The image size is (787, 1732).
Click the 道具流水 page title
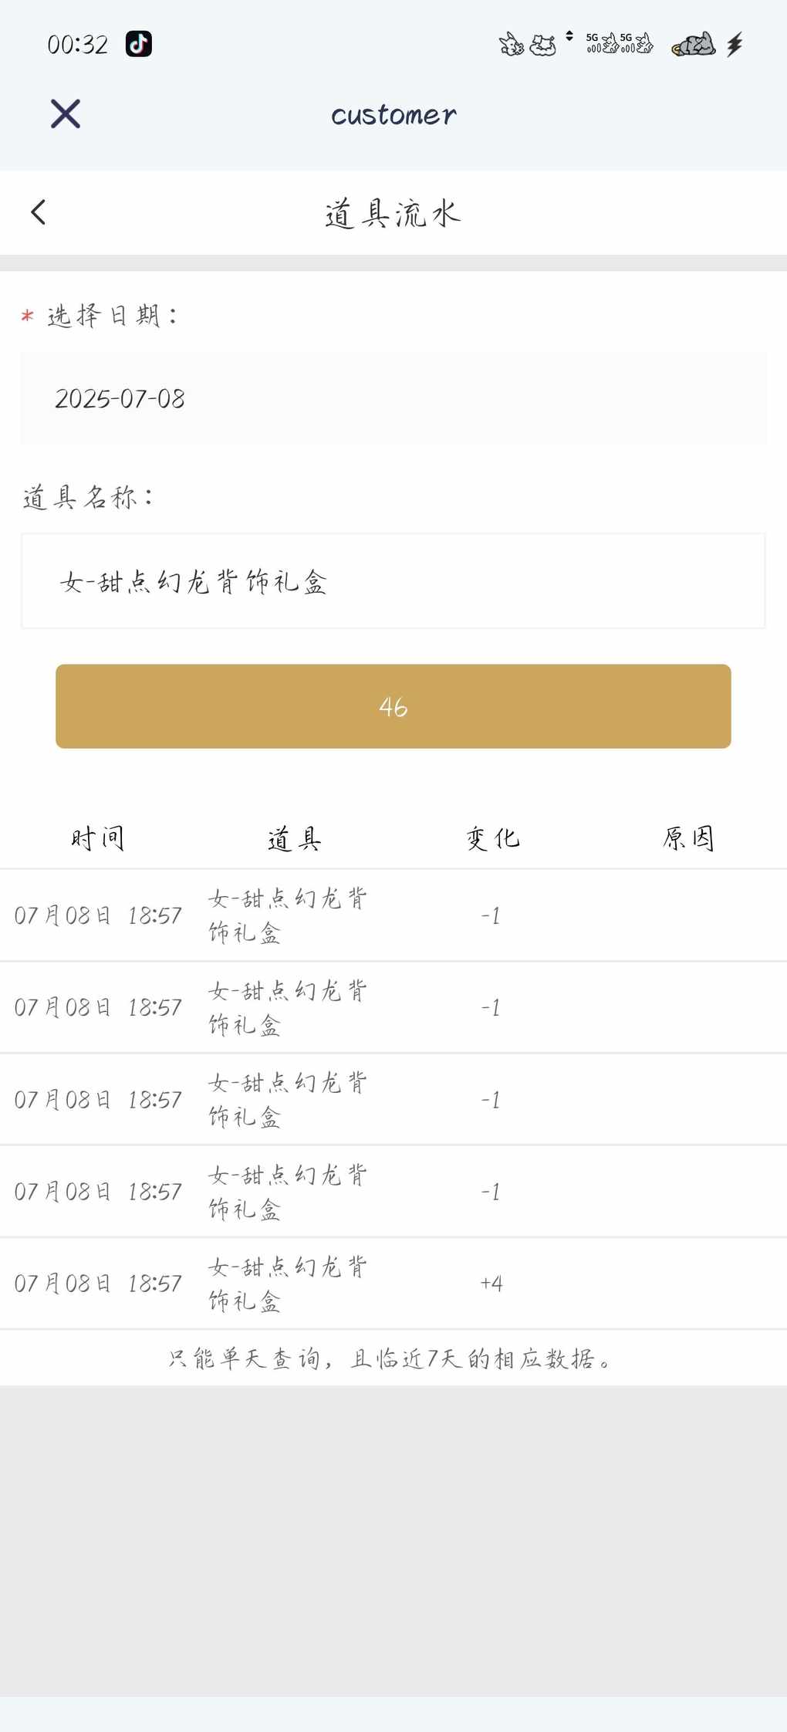[393, 213]
